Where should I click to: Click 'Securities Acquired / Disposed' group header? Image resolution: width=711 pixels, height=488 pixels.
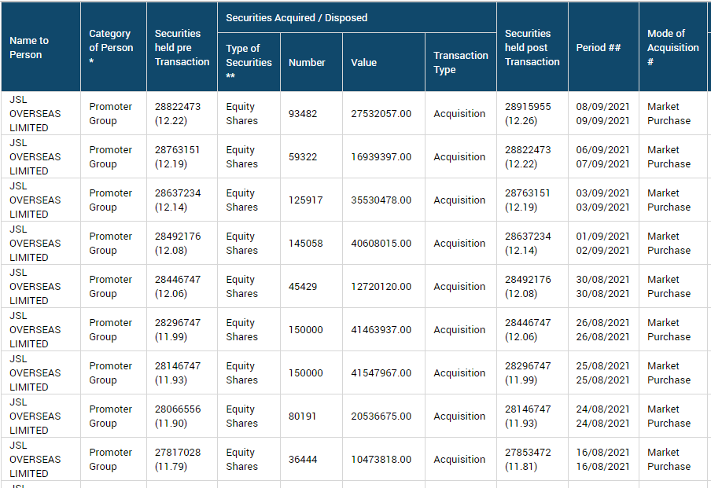357,17
